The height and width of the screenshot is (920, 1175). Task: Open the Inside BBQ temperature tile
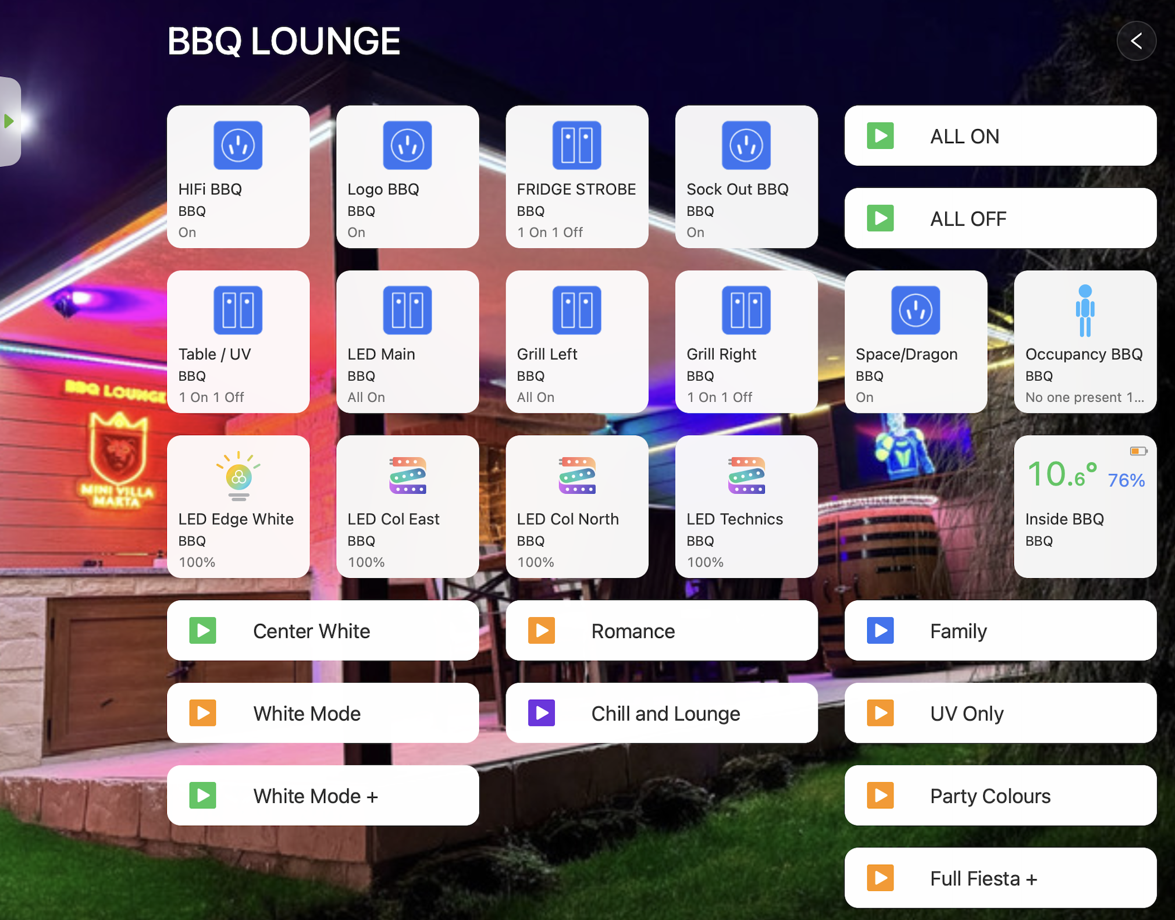tap(1084, 507)
